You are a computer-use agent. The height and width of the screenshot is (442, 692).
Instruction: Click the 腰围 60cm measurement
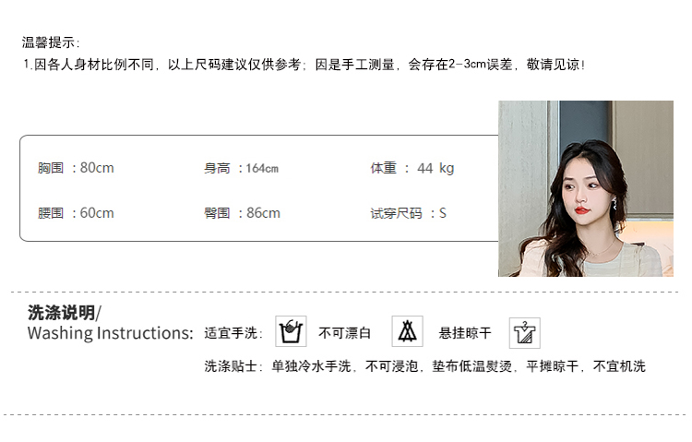(x=76, y=213)
